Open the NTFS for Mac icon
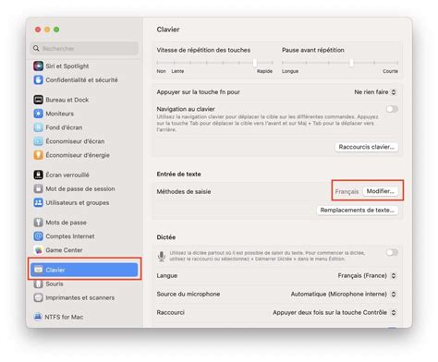438x362 pixels. click(38, 317)
